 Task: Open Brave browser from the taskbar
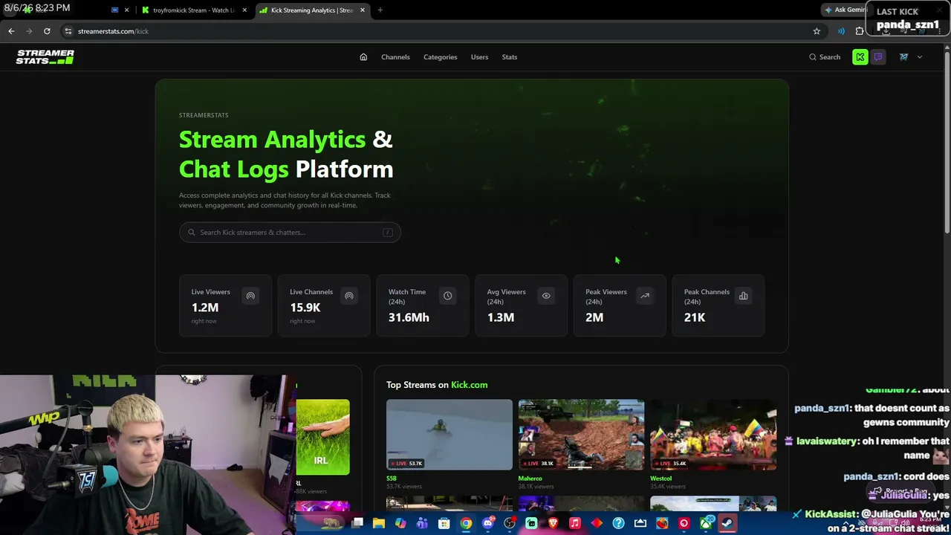[554, 524]
